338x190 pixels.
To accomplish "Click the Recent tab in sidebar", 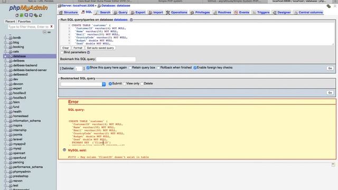I will 10,22.
